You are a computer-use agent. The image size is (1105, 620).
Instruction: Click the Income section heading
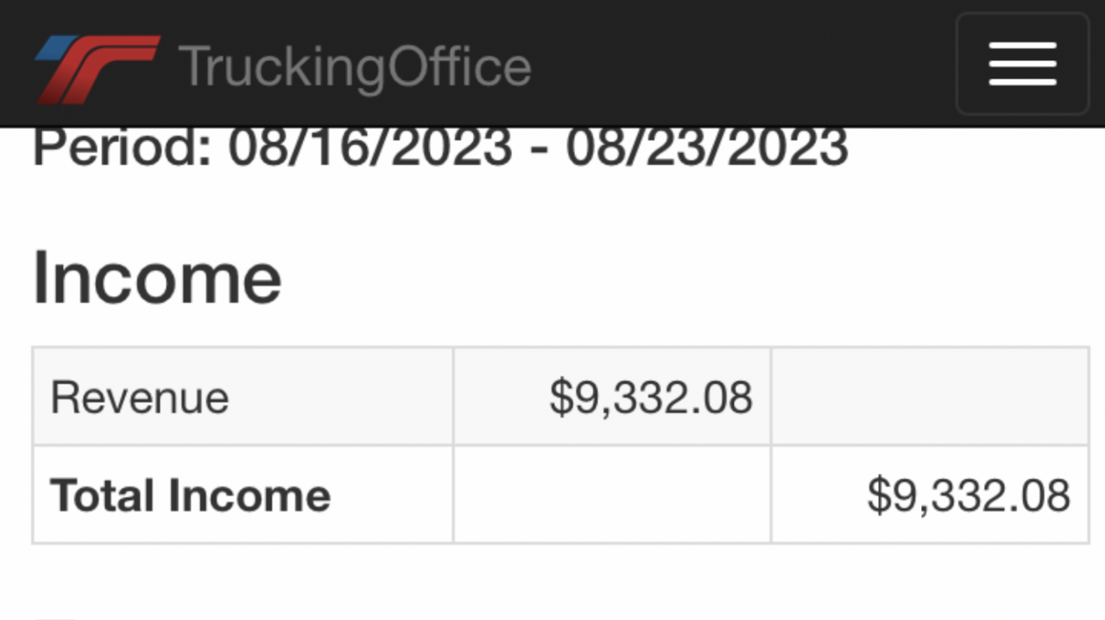point(157,278)
